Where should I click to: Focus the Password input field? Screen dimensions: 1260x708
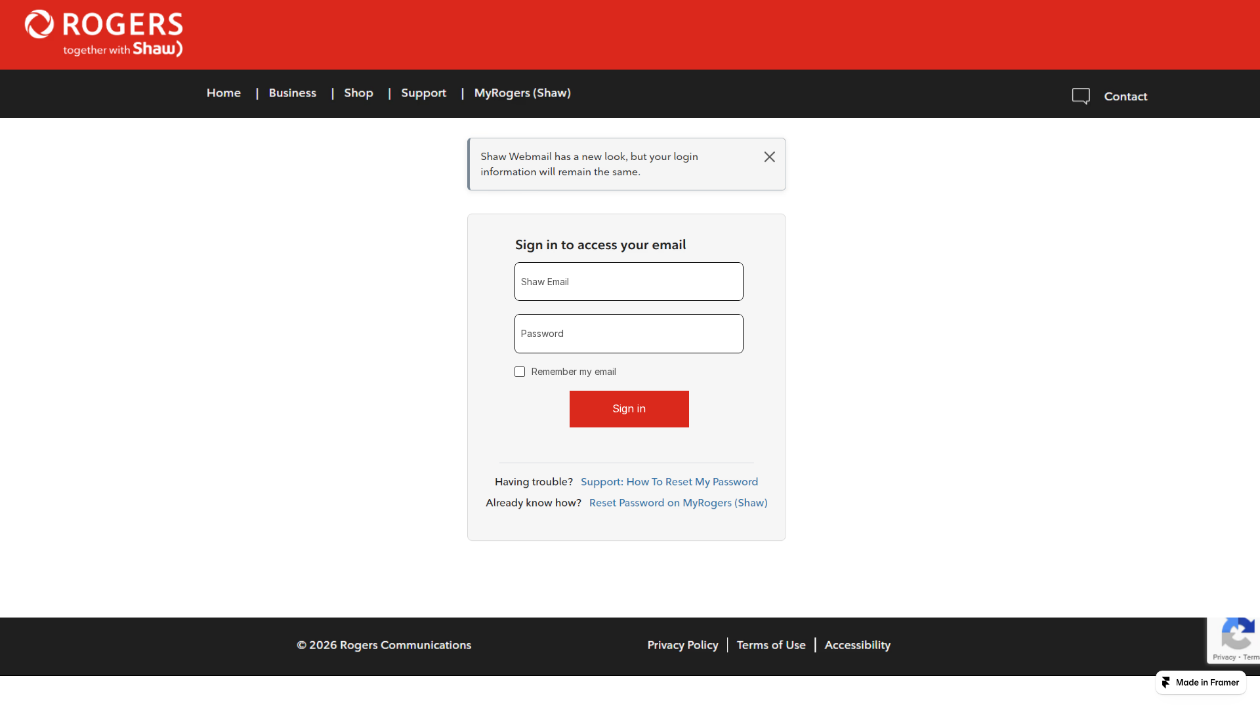point(629,334)
